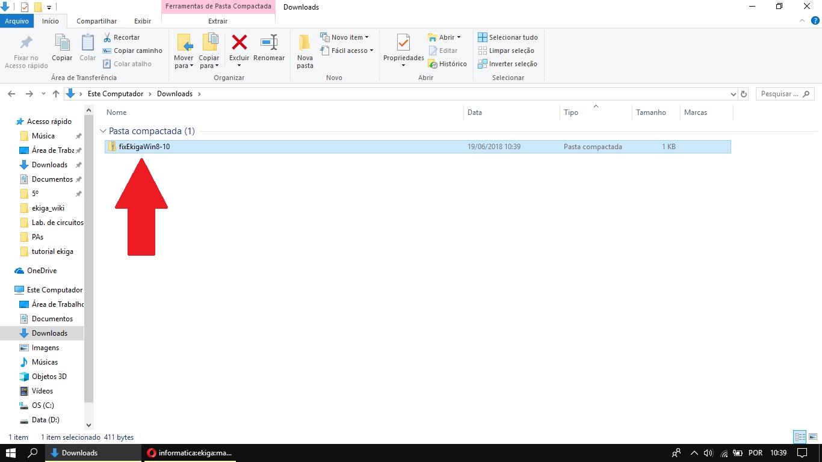This screenshot has width=822, height=462.
Task: Click the Histórico history icon
Action: [447, 64]
